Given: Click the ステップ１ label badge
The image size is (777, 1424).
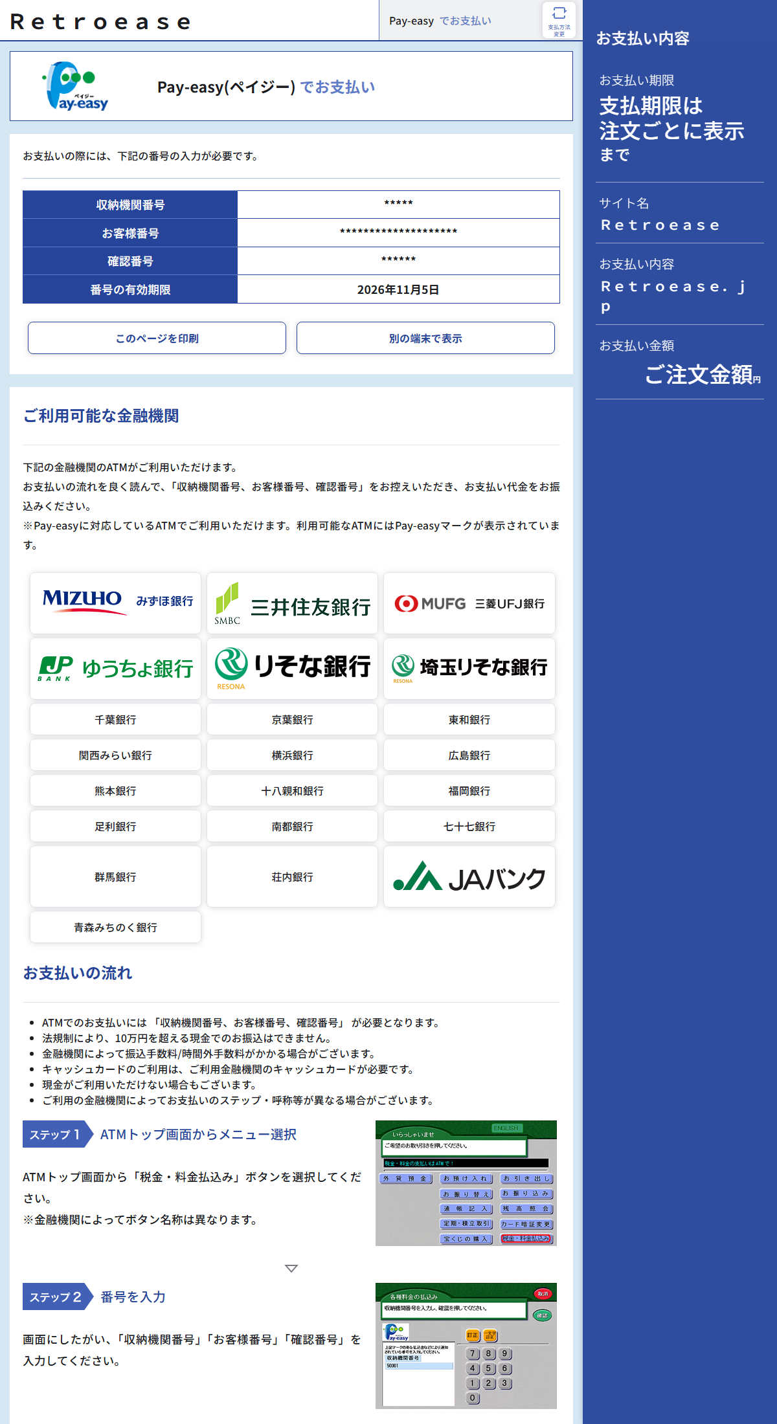Looking at the screenshot, I should pyautogui.click(x=58, y=1134).
